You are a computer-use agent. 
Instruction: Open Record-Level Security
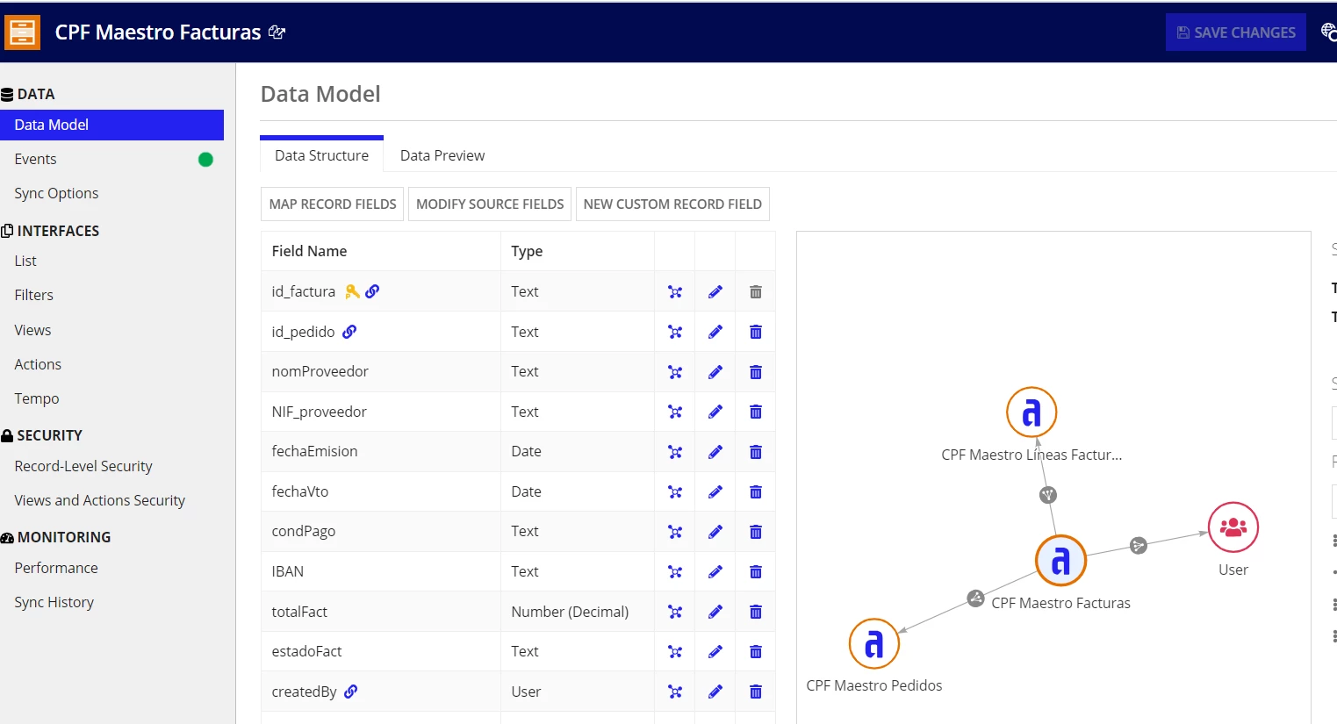83,466
